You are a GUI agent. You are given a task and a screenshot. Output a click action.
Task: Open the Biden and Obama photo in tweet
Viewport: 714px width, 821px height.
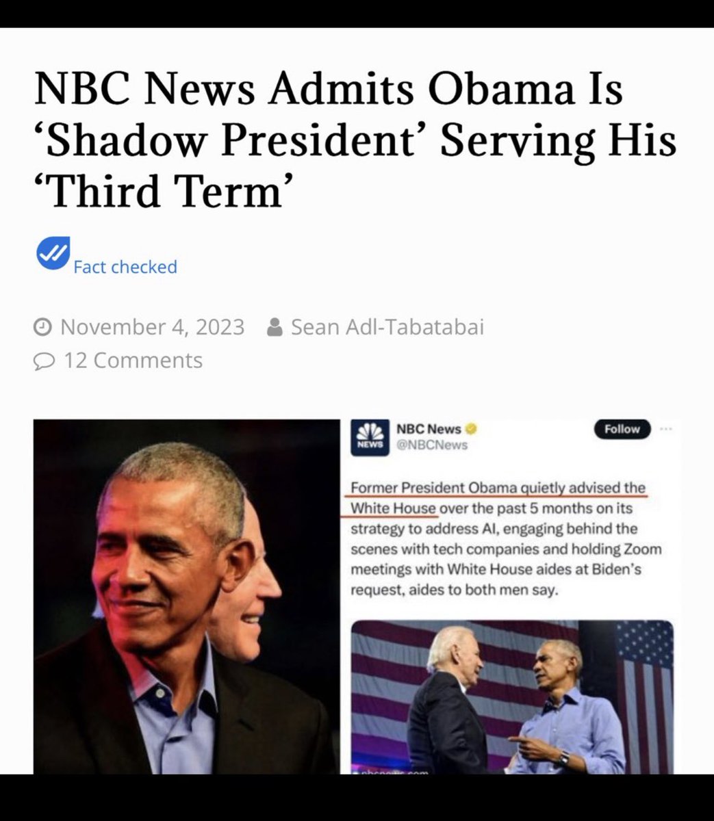click(x=512, y=697)
